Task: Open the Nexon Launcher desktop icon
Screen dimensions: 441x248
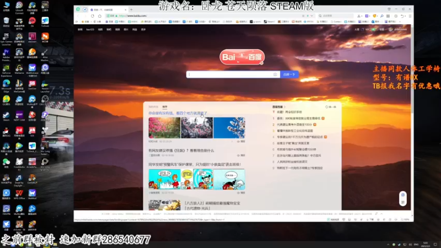Action: (45, 87)
